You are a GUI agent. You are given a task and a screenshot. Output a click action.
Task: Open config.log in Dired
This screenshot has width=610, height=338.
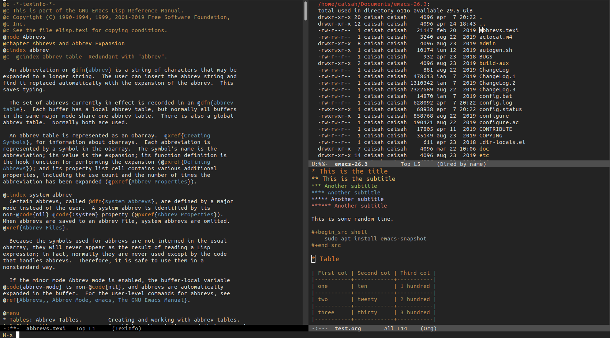(496, 103)
